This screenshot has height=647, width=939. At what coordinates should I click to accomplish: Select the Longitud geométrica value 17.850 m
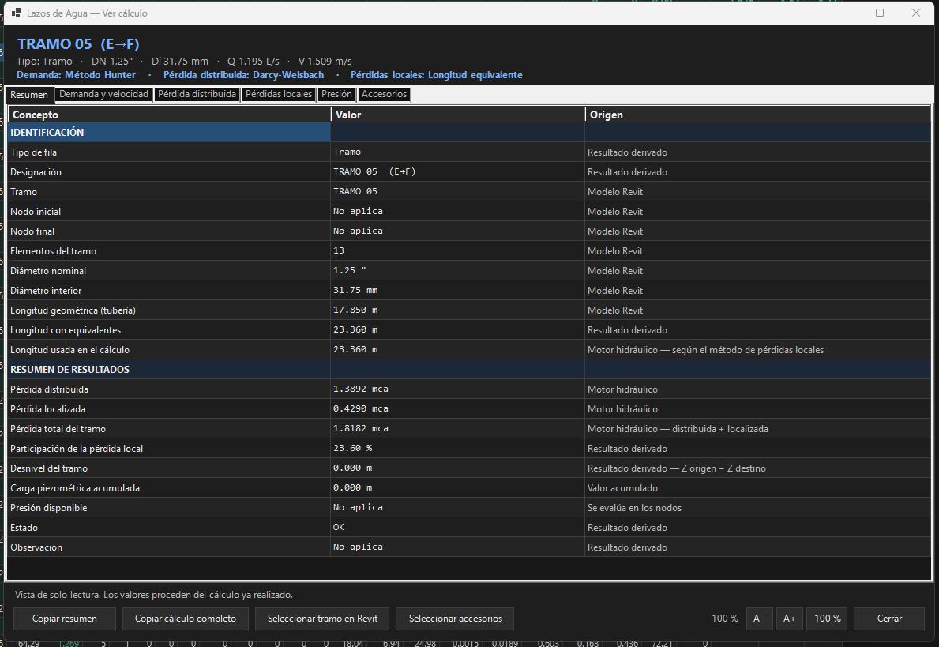coord(355,310)
